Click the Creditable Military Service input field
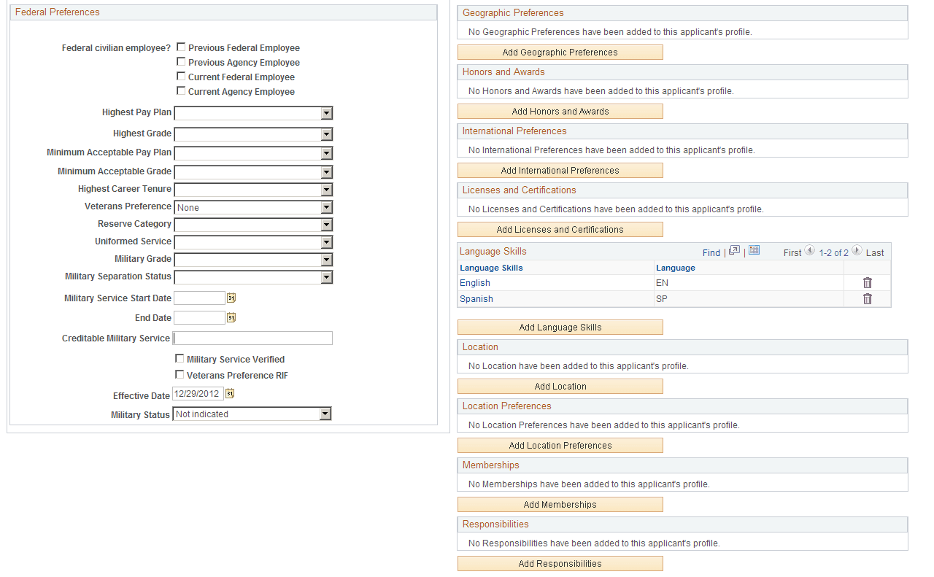 [252, 338]
